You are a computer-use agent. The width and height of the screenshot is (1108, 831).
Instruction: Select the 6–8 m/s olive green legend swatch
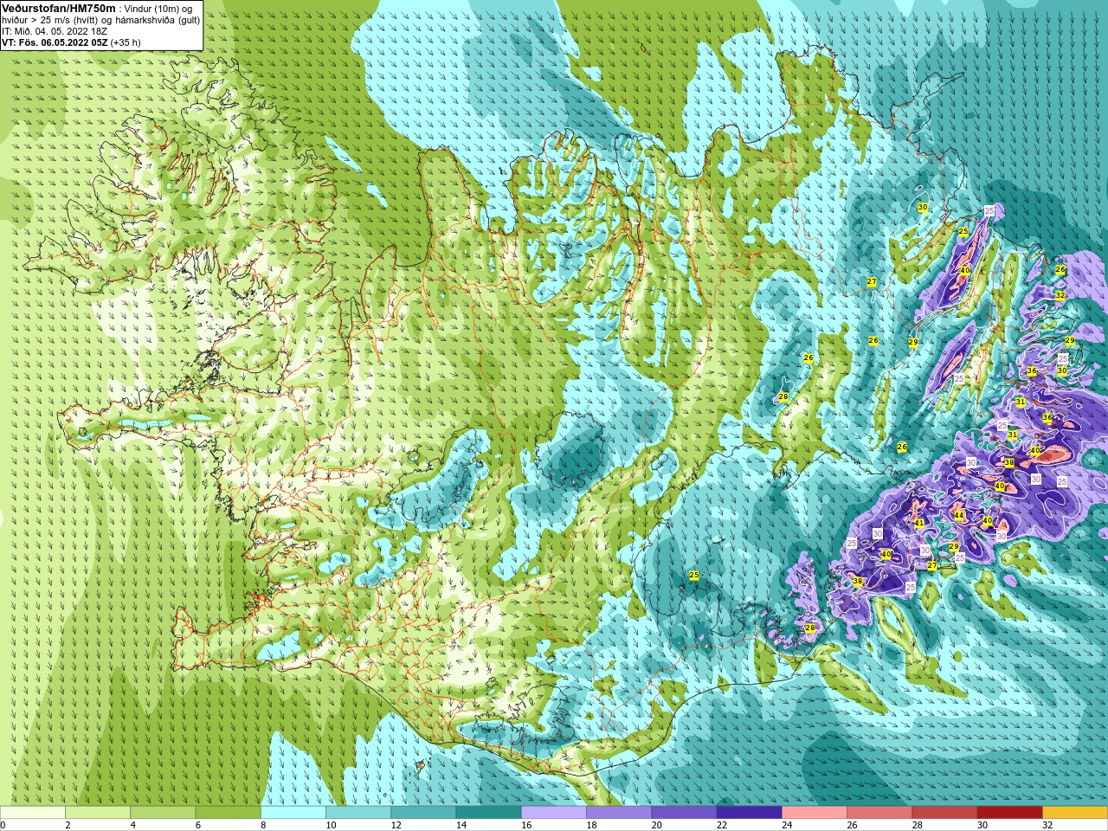(228, 813)
